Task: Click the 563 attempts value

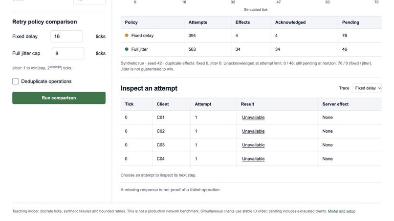Action: tap(192, 49)
